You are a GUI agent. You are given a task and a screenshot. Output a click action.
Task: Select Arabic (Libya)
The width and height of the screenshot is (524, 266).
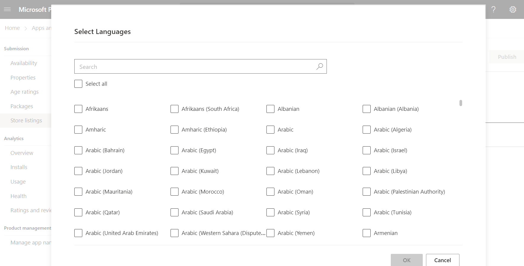pyautogui.click(x=367, y=171)
